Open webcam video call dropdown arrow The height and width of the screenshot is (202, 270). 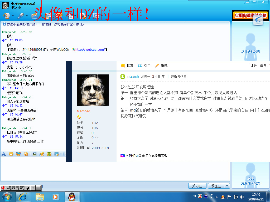pos(13,16)
